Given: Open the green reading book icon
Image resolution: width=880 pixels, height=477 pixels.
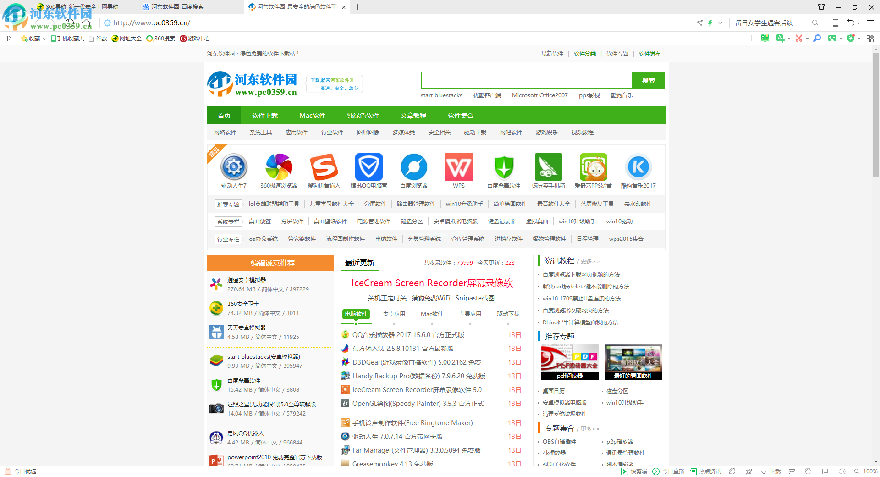Looking at the screenshot, I should tap(764, 39).
